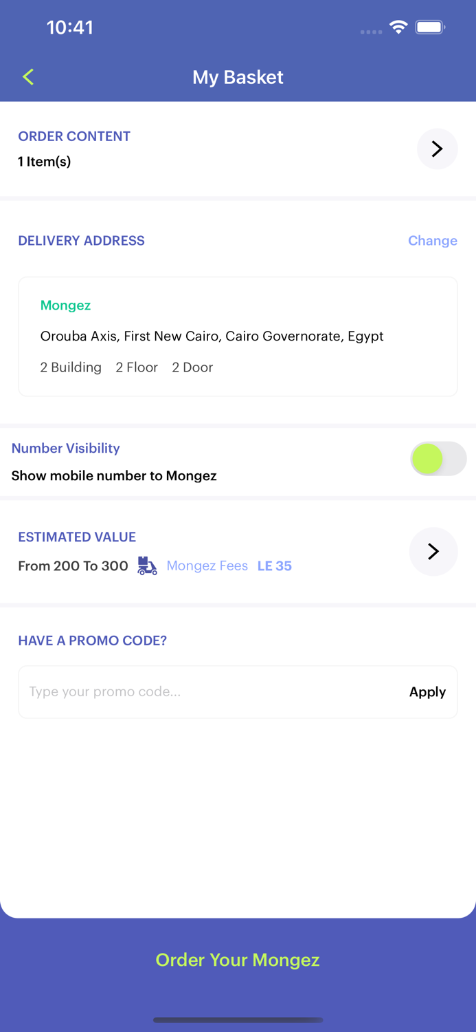Click the DELIVERY ADDRESS section header
The height and width of the screenshot is (1032, 476).
(x=80, y=241)
